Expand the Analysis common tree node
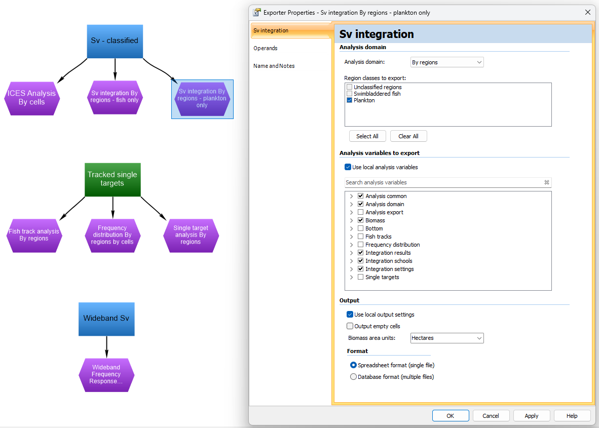 pyautogui.click(x=352, y=196)
